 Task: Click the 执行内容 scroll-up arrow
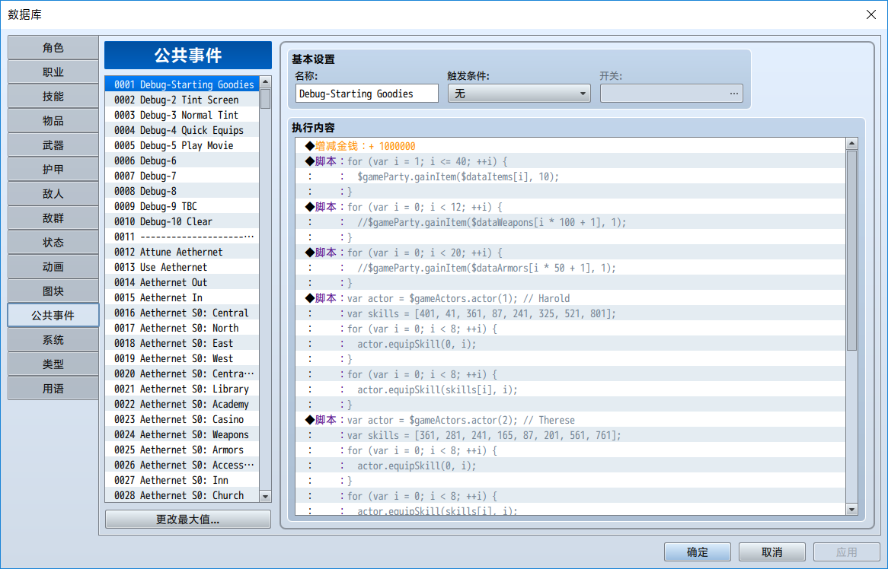click(x=851, y=144)
